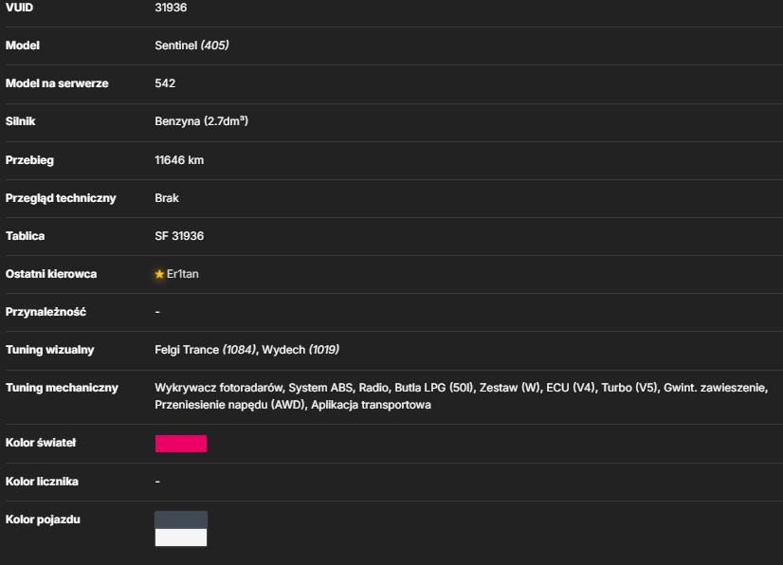Image resolution: width=783 pixels, height=565 pixels.
Task: Click the VUID value 31936
Action: coord(171,8)
